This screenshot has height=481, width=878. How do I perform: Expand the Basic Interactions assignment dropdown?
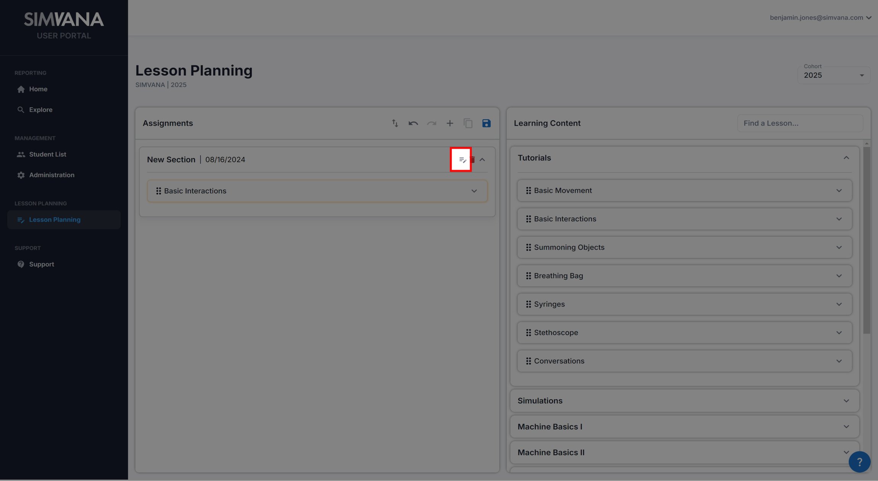tap(474, 191)
